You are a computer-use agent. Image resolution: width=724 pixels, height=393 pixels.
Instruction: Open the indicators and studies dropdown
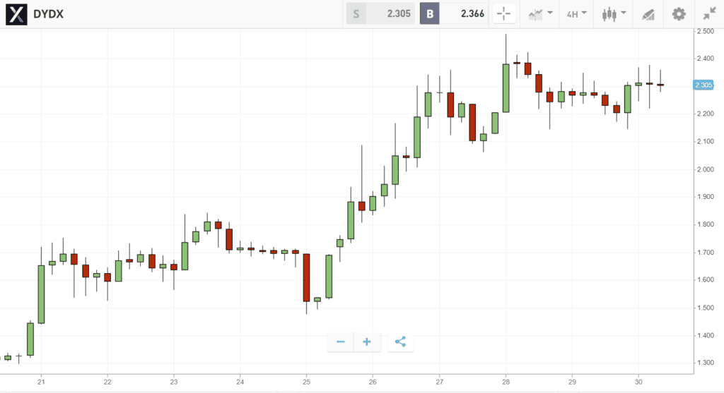point(539,14)
